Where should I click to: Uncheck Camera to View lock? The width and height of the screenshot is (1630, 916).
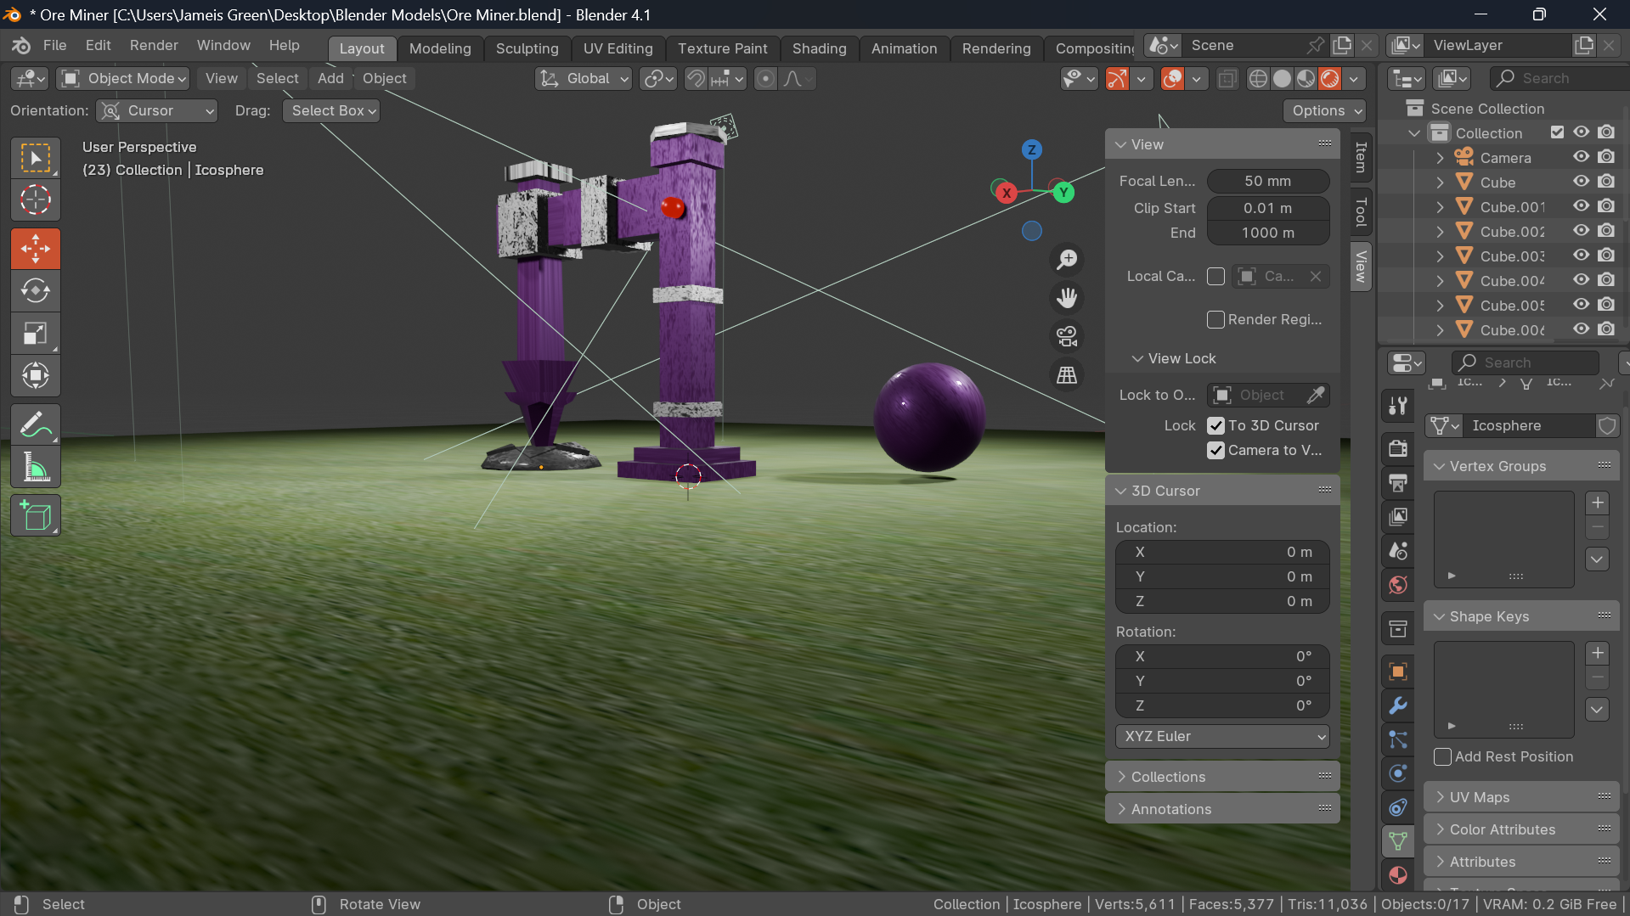click(x=1215, y=450)
